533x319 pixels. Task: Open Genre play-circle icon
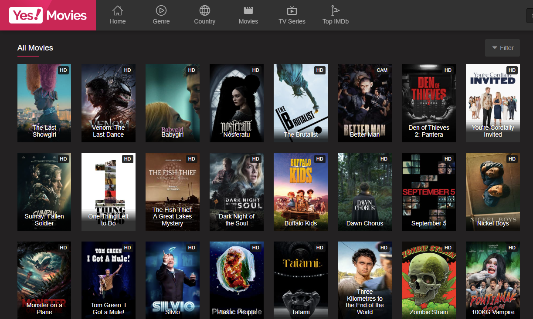pyautogui.click(x=161, y=10)
